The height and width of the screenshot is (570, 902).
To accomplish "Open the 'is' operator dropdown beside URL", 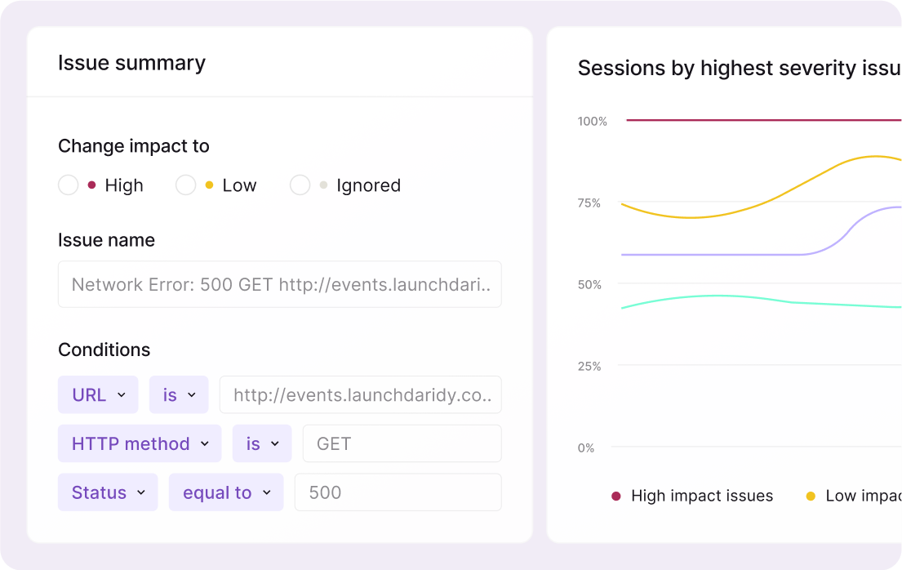I will [179, 395].
